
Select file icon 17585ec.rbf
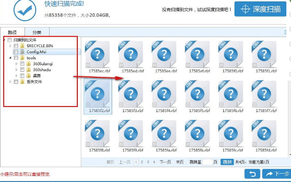(98, 54)
